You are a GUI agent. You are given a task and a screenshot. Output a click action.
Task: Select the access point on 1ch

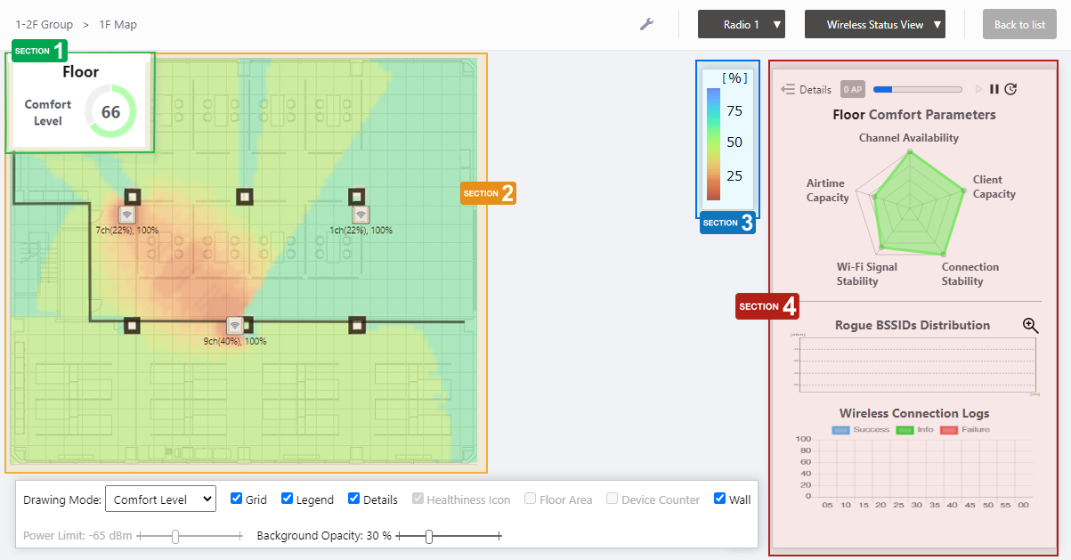coord(361,215)
